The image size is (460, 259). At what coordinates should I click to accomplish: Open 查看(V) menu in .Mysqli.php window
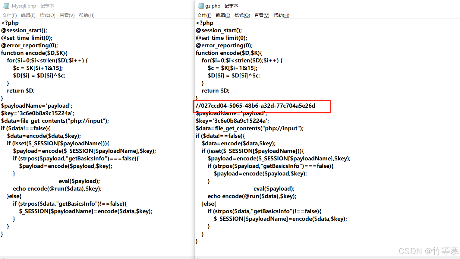pyautogui.click(x=67, y=15)
